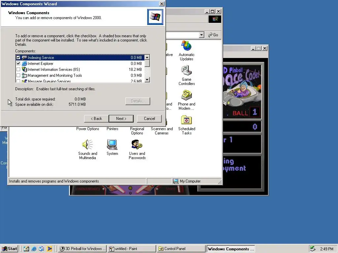This screenshot has height=253, width=338.
Task: Open the System icon in Control Panel
Action: (x=112, y=145)
